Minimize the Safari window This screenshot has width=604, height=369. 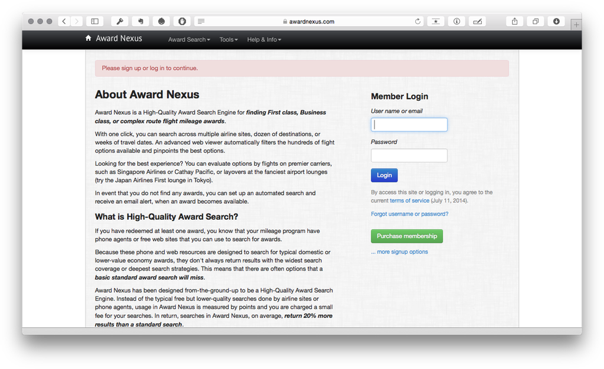coord(40,22)
